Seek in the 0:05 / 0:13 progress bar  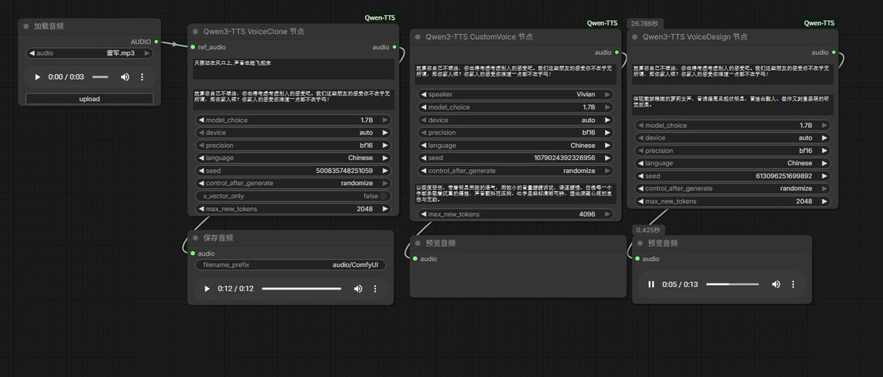pyautogui.click(x=732, y=284)
